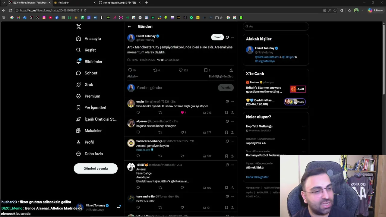This screenshot has height=217, width=386.
Task: Like the main post with 322 likes
Action: pyautogui.click(x=181, y=70)
